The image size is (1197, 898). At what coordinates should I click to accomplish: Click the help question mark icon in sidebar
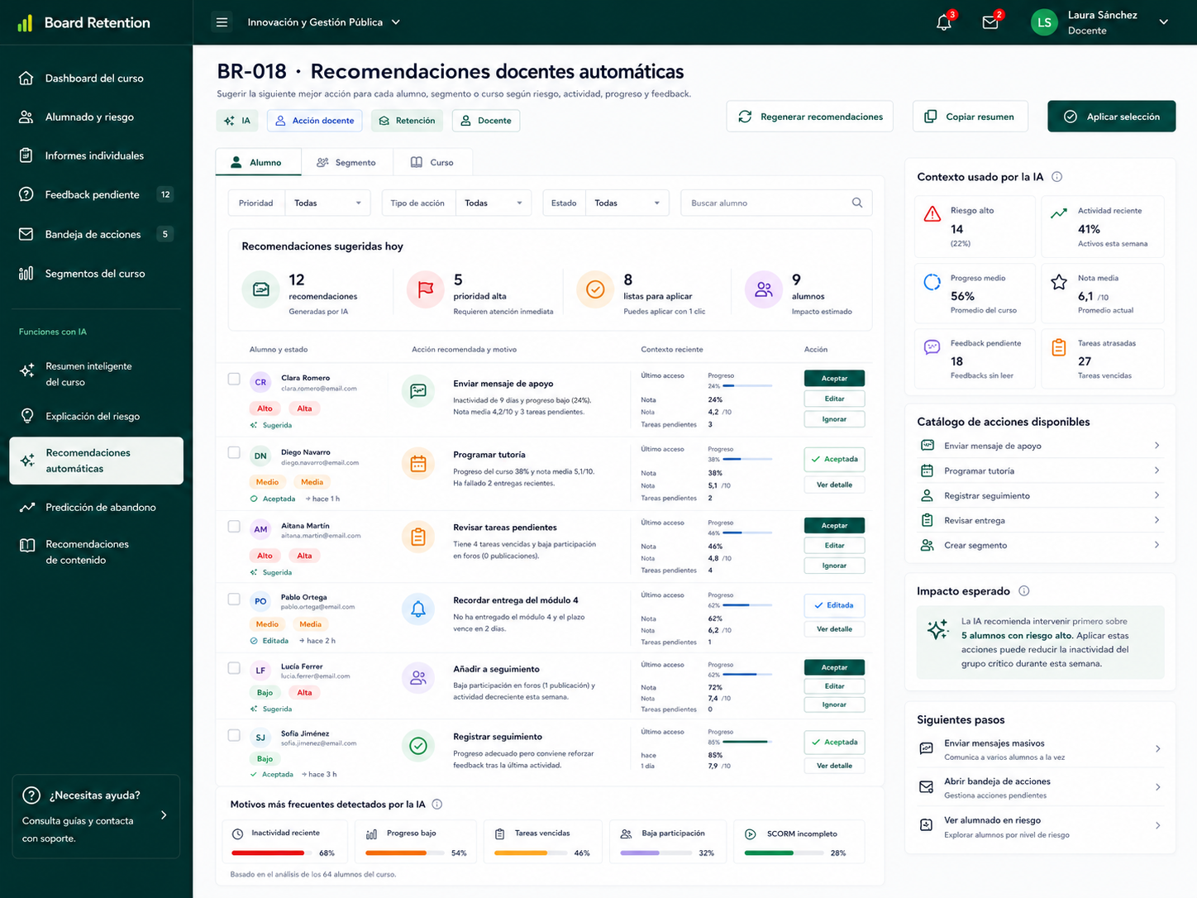click(x=31, y=795)
